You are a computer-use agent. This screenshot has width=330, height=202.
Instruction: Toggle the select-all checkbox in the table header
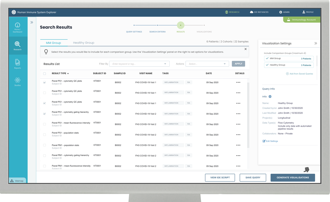point(45,74)
